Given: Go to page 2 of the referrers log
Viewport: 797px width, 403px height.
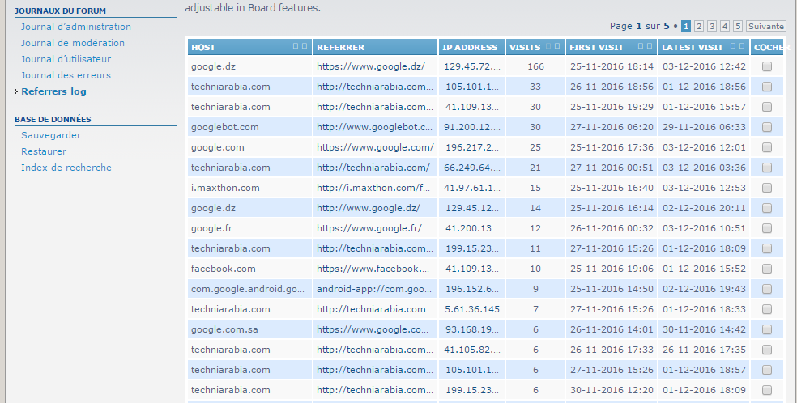Looking at the screenshot, I should 699,26.
